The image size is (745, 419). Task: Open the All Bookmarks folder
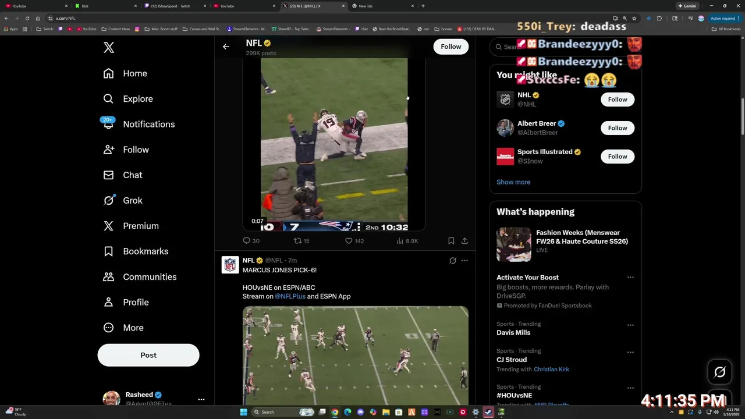[726, 29]
